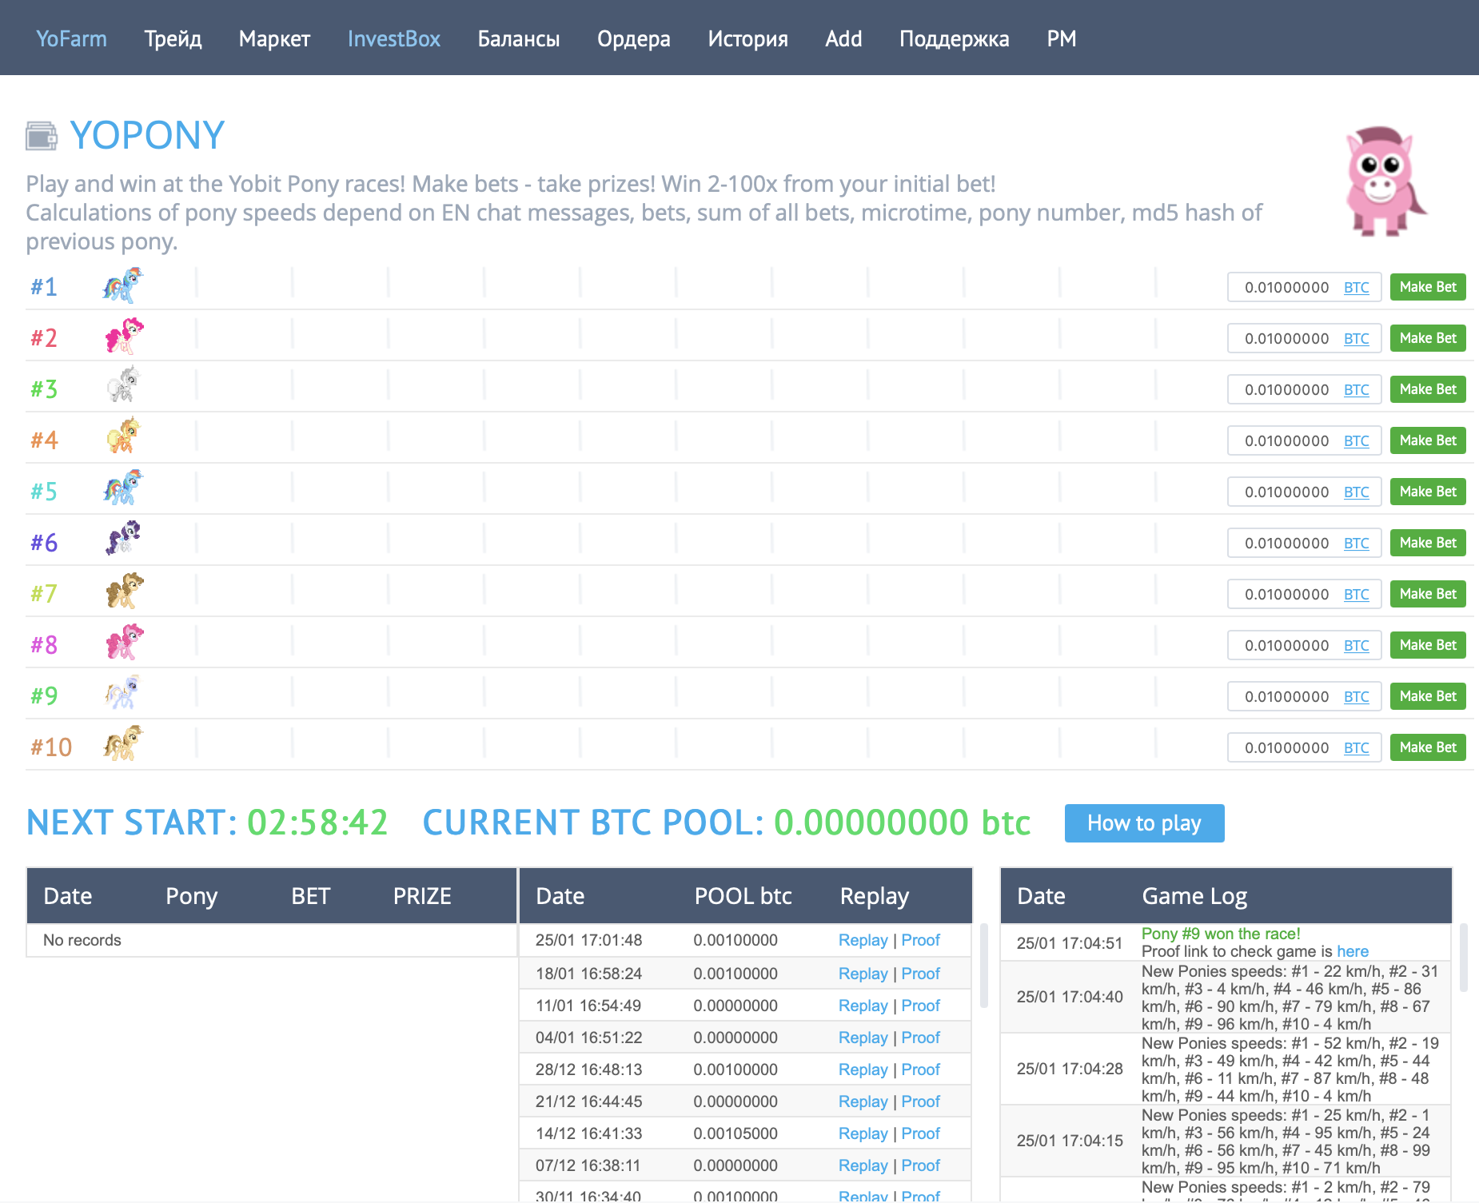The height and width of the screenshot is (1203, 1479).
Task: Click the pony #8 racer icon
Action: (x=124, y=642)
